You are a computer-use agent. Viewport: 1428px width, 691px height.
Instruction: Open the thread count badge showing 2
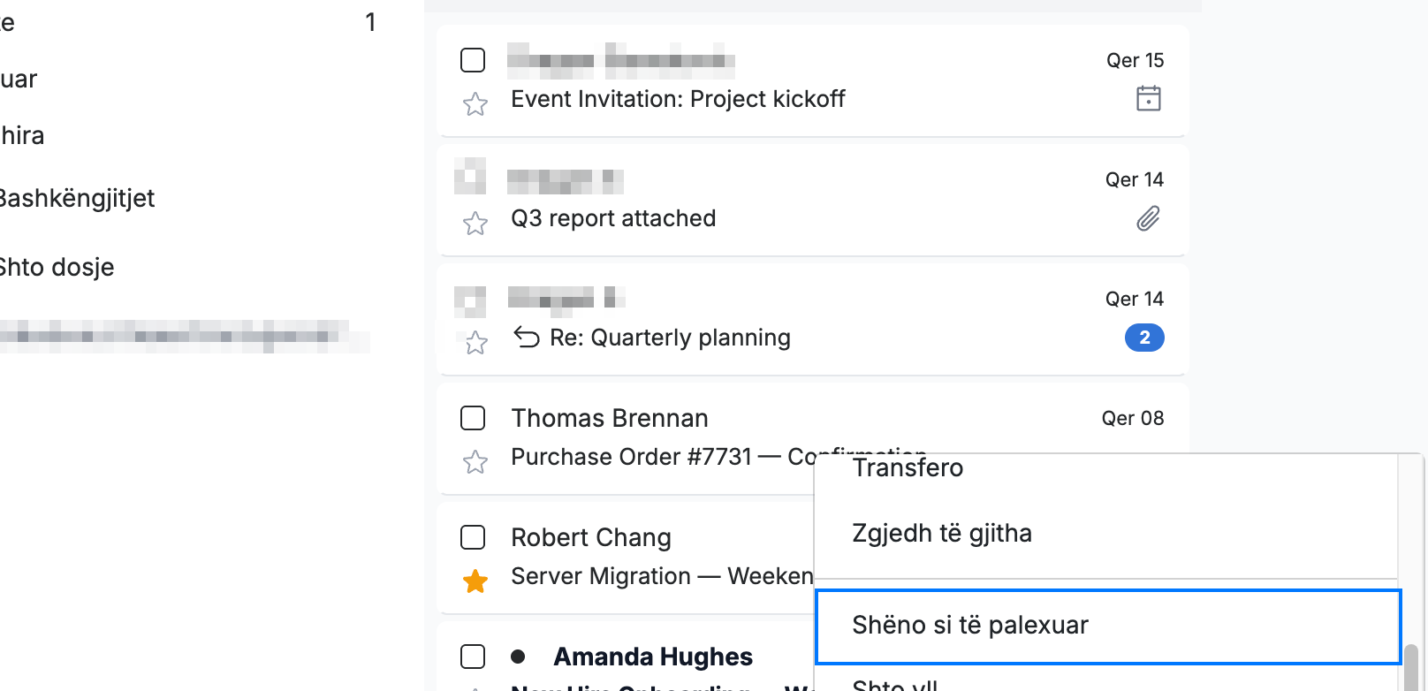click(x=1144, y=338)
